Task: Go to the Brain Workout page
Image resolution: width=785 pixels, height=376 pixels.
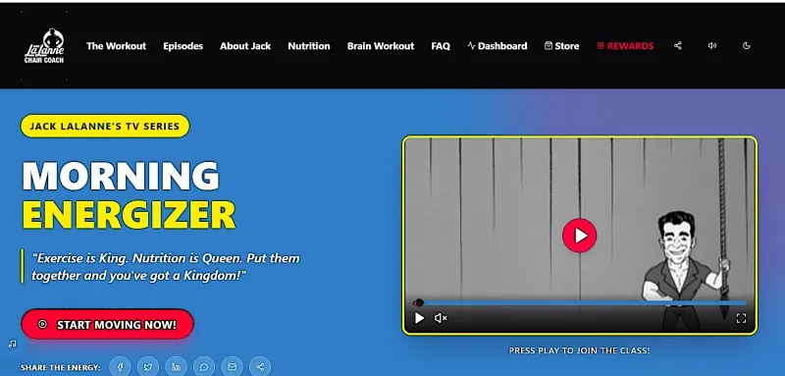Action: (381, 46)
